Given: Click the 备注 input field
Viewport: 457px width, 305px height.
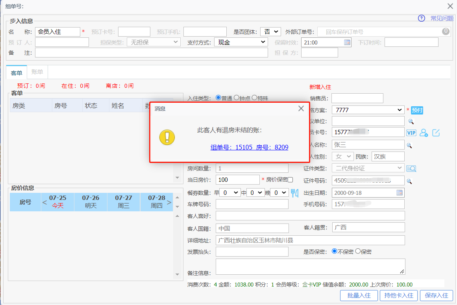Looking at the screenshot, I should (152, 53).
